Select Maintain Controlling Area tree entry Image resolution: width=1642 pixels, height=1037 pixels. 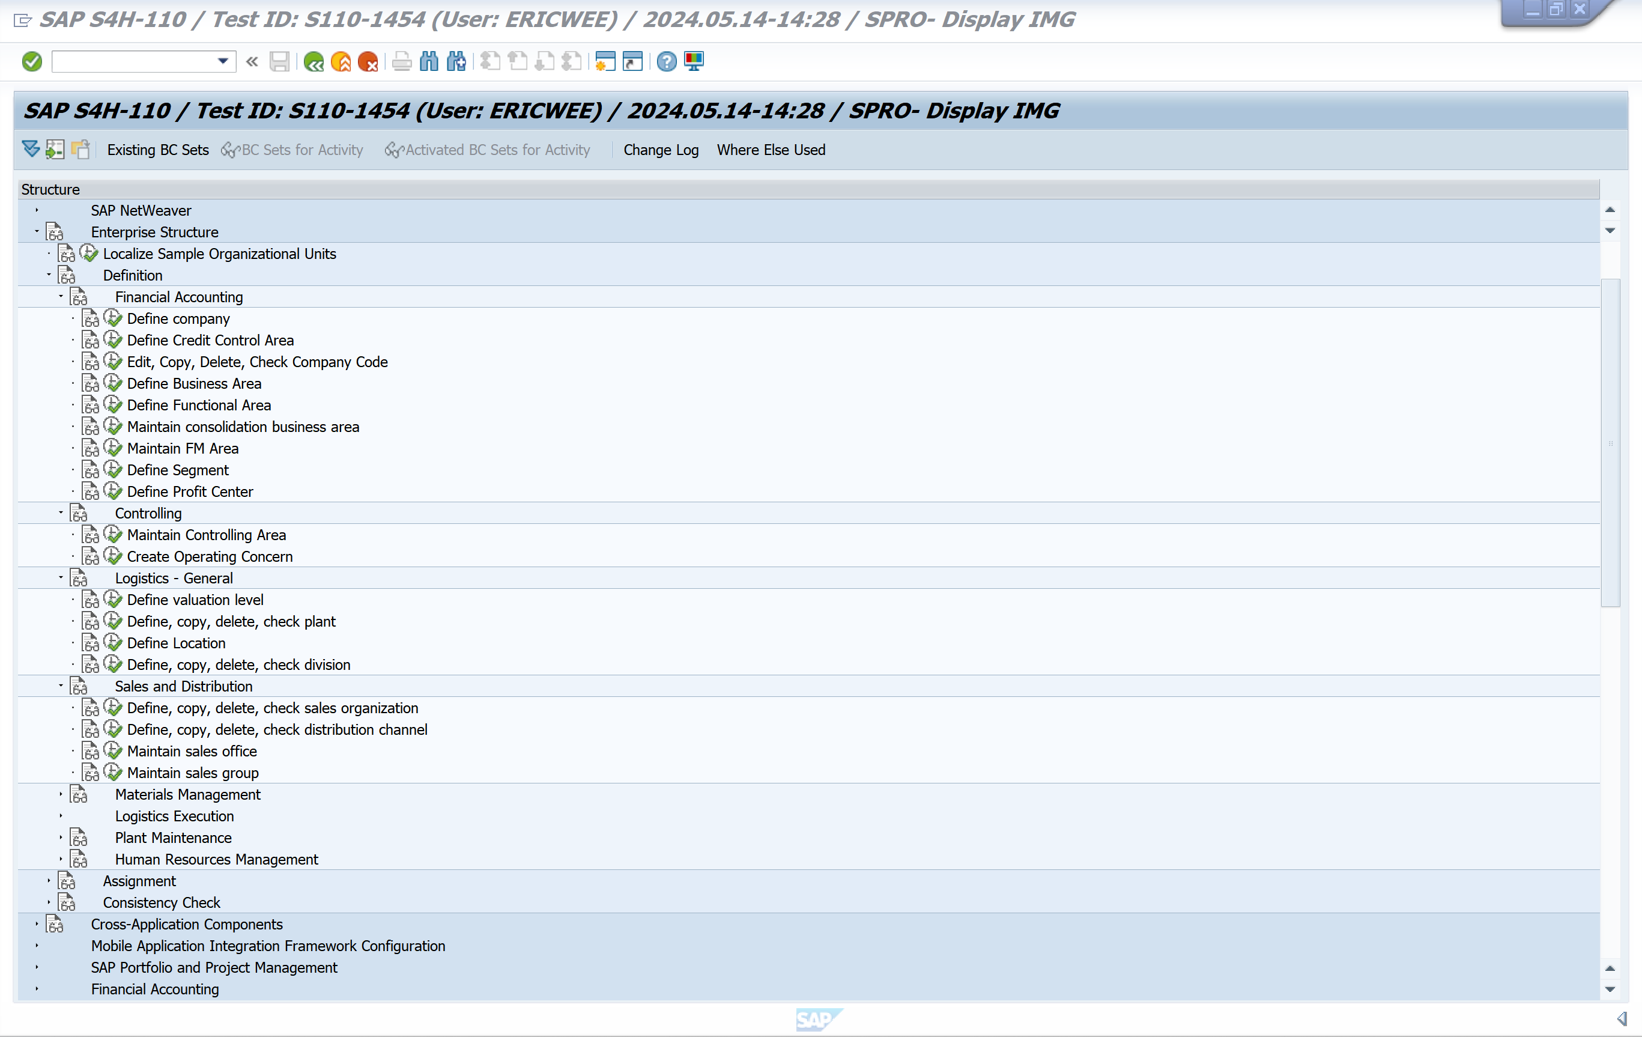coord(206,535)
